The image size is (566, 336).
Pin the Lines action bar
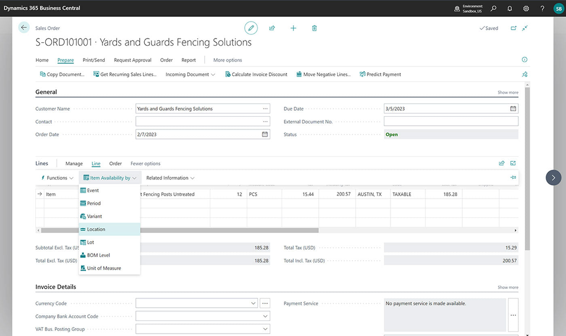click(x=513, y=177)
